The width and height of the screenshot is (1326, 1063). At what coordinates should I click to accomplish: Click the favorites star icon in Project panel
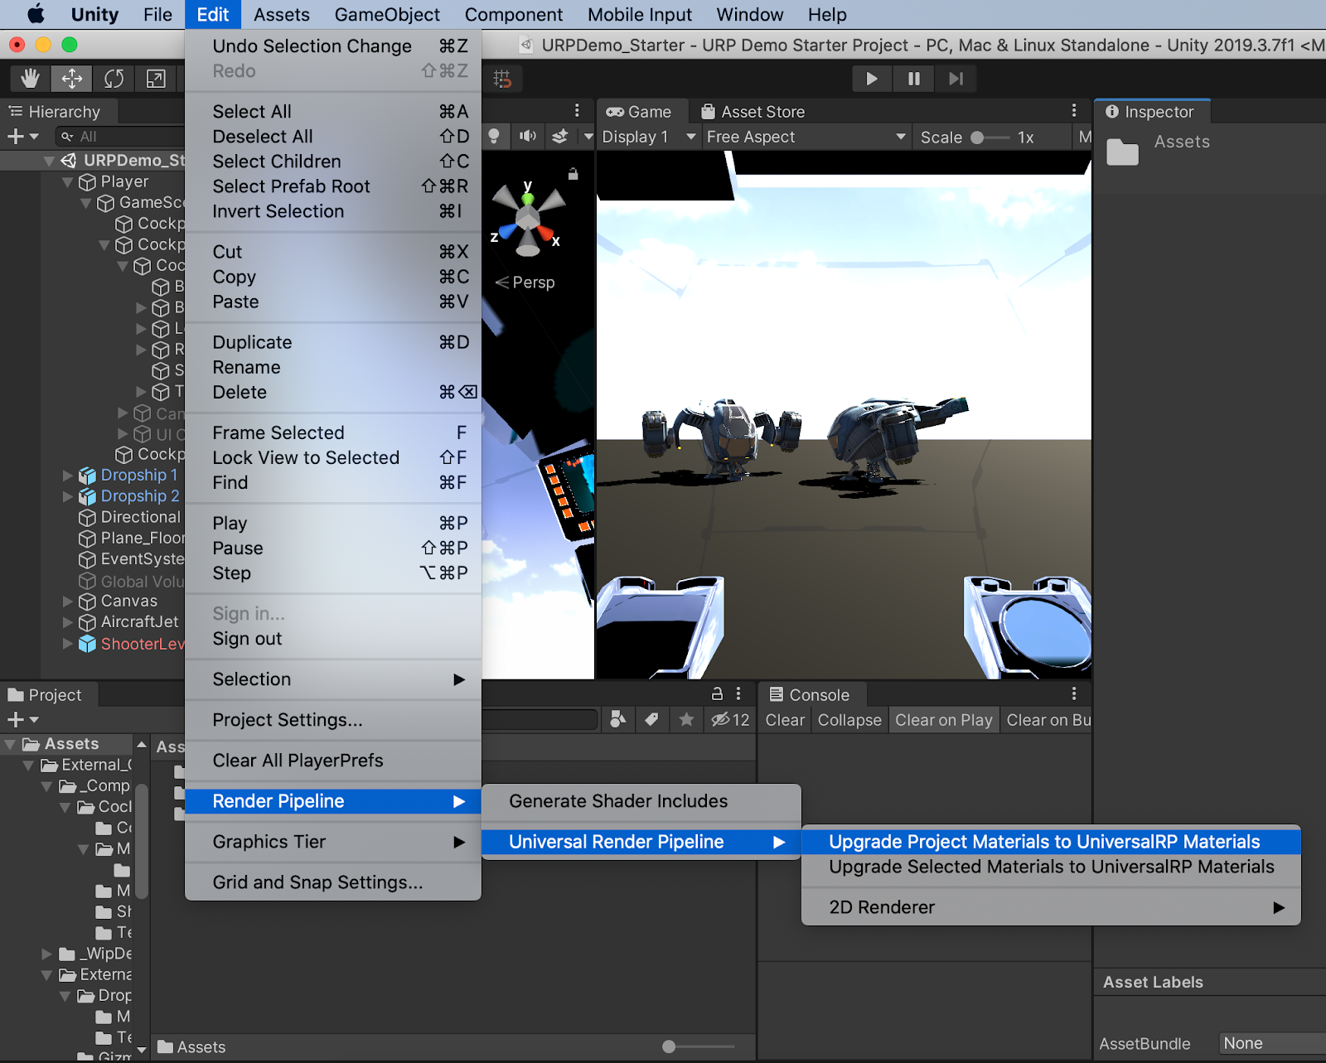686,719
